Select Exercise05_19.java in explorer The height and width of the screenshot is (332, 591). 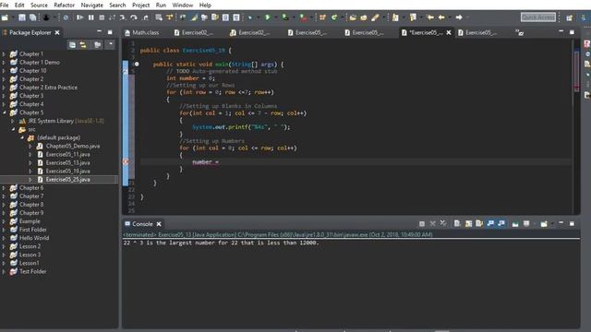[x=67, y=172]
